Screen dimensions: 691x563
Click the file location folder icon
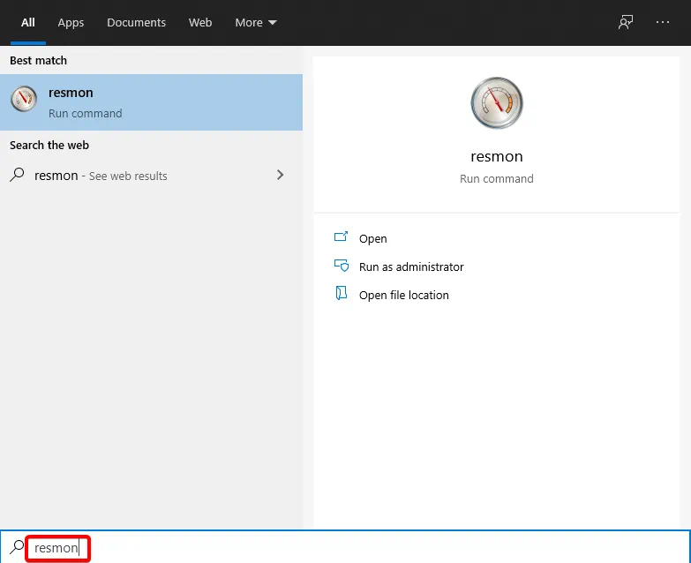coord(342,293)
